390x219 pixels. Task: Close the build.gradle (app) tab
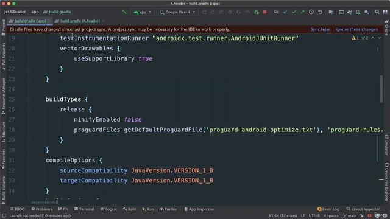coord(50,21)
